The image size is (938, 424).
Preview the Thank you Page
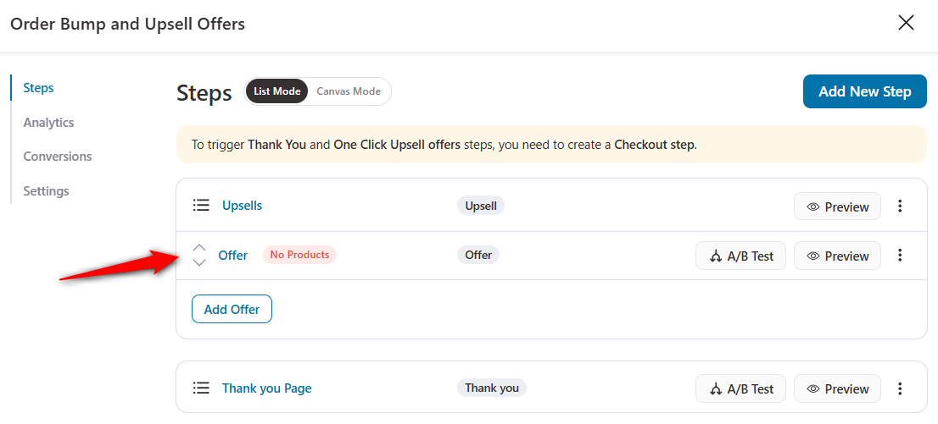point(837,388)
